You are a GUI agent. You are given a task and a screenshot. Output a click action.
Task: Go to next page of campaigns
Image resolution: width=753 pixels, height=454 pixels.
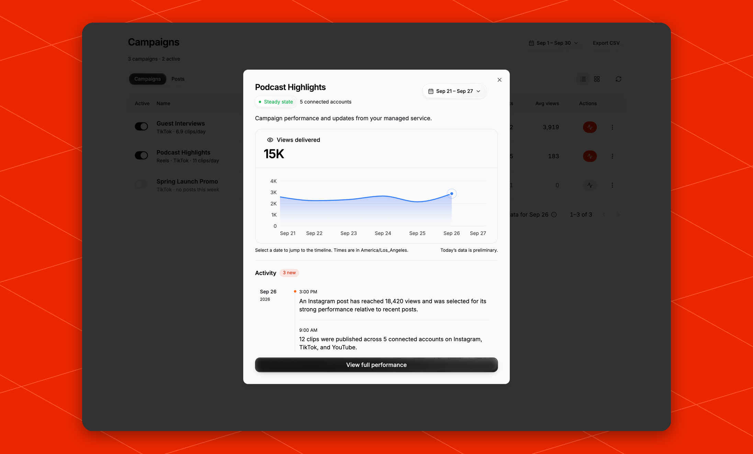tap(618, 215)
